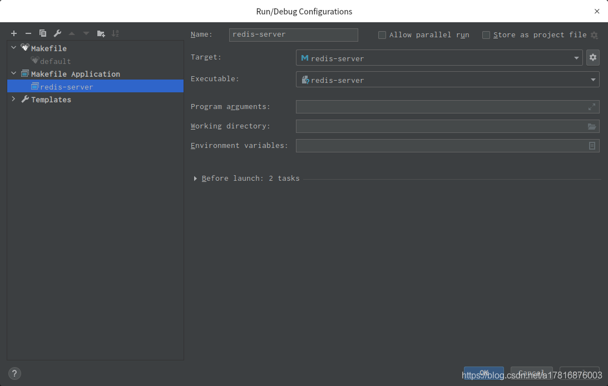Open the Executable dropdown list
The width and height of the screenshot is (608, 386).
pos(593,80)
